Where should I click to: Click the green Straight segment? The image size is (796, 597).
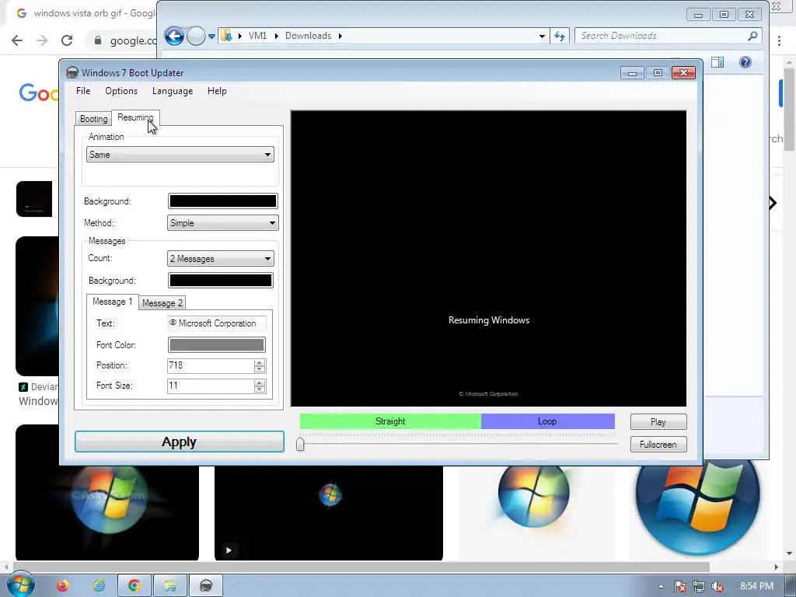tap(390, 421)
